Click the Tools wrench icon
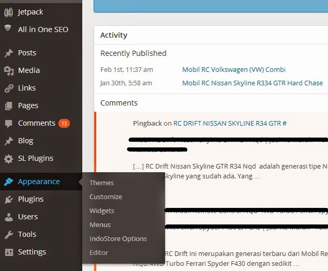 (9, 235)
